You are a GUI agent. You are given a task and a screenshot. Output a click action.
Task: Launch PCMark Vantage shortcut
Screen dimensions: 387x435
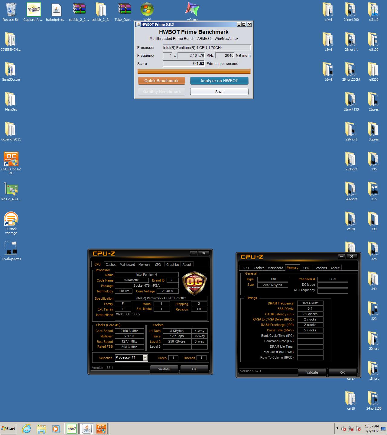(11, 223)
